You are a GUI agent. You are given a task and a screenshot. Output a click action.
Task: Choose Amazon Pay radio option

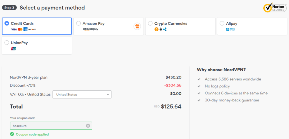(78, 23)
